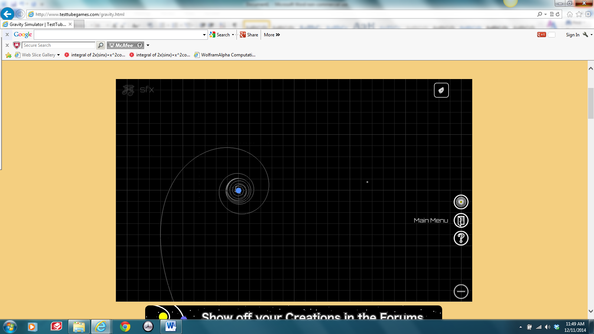Close the Gravity Simulator tab

click(70, 24)
